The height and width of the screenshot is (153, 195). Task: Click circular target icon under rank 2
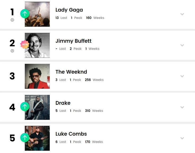[12, 51]
